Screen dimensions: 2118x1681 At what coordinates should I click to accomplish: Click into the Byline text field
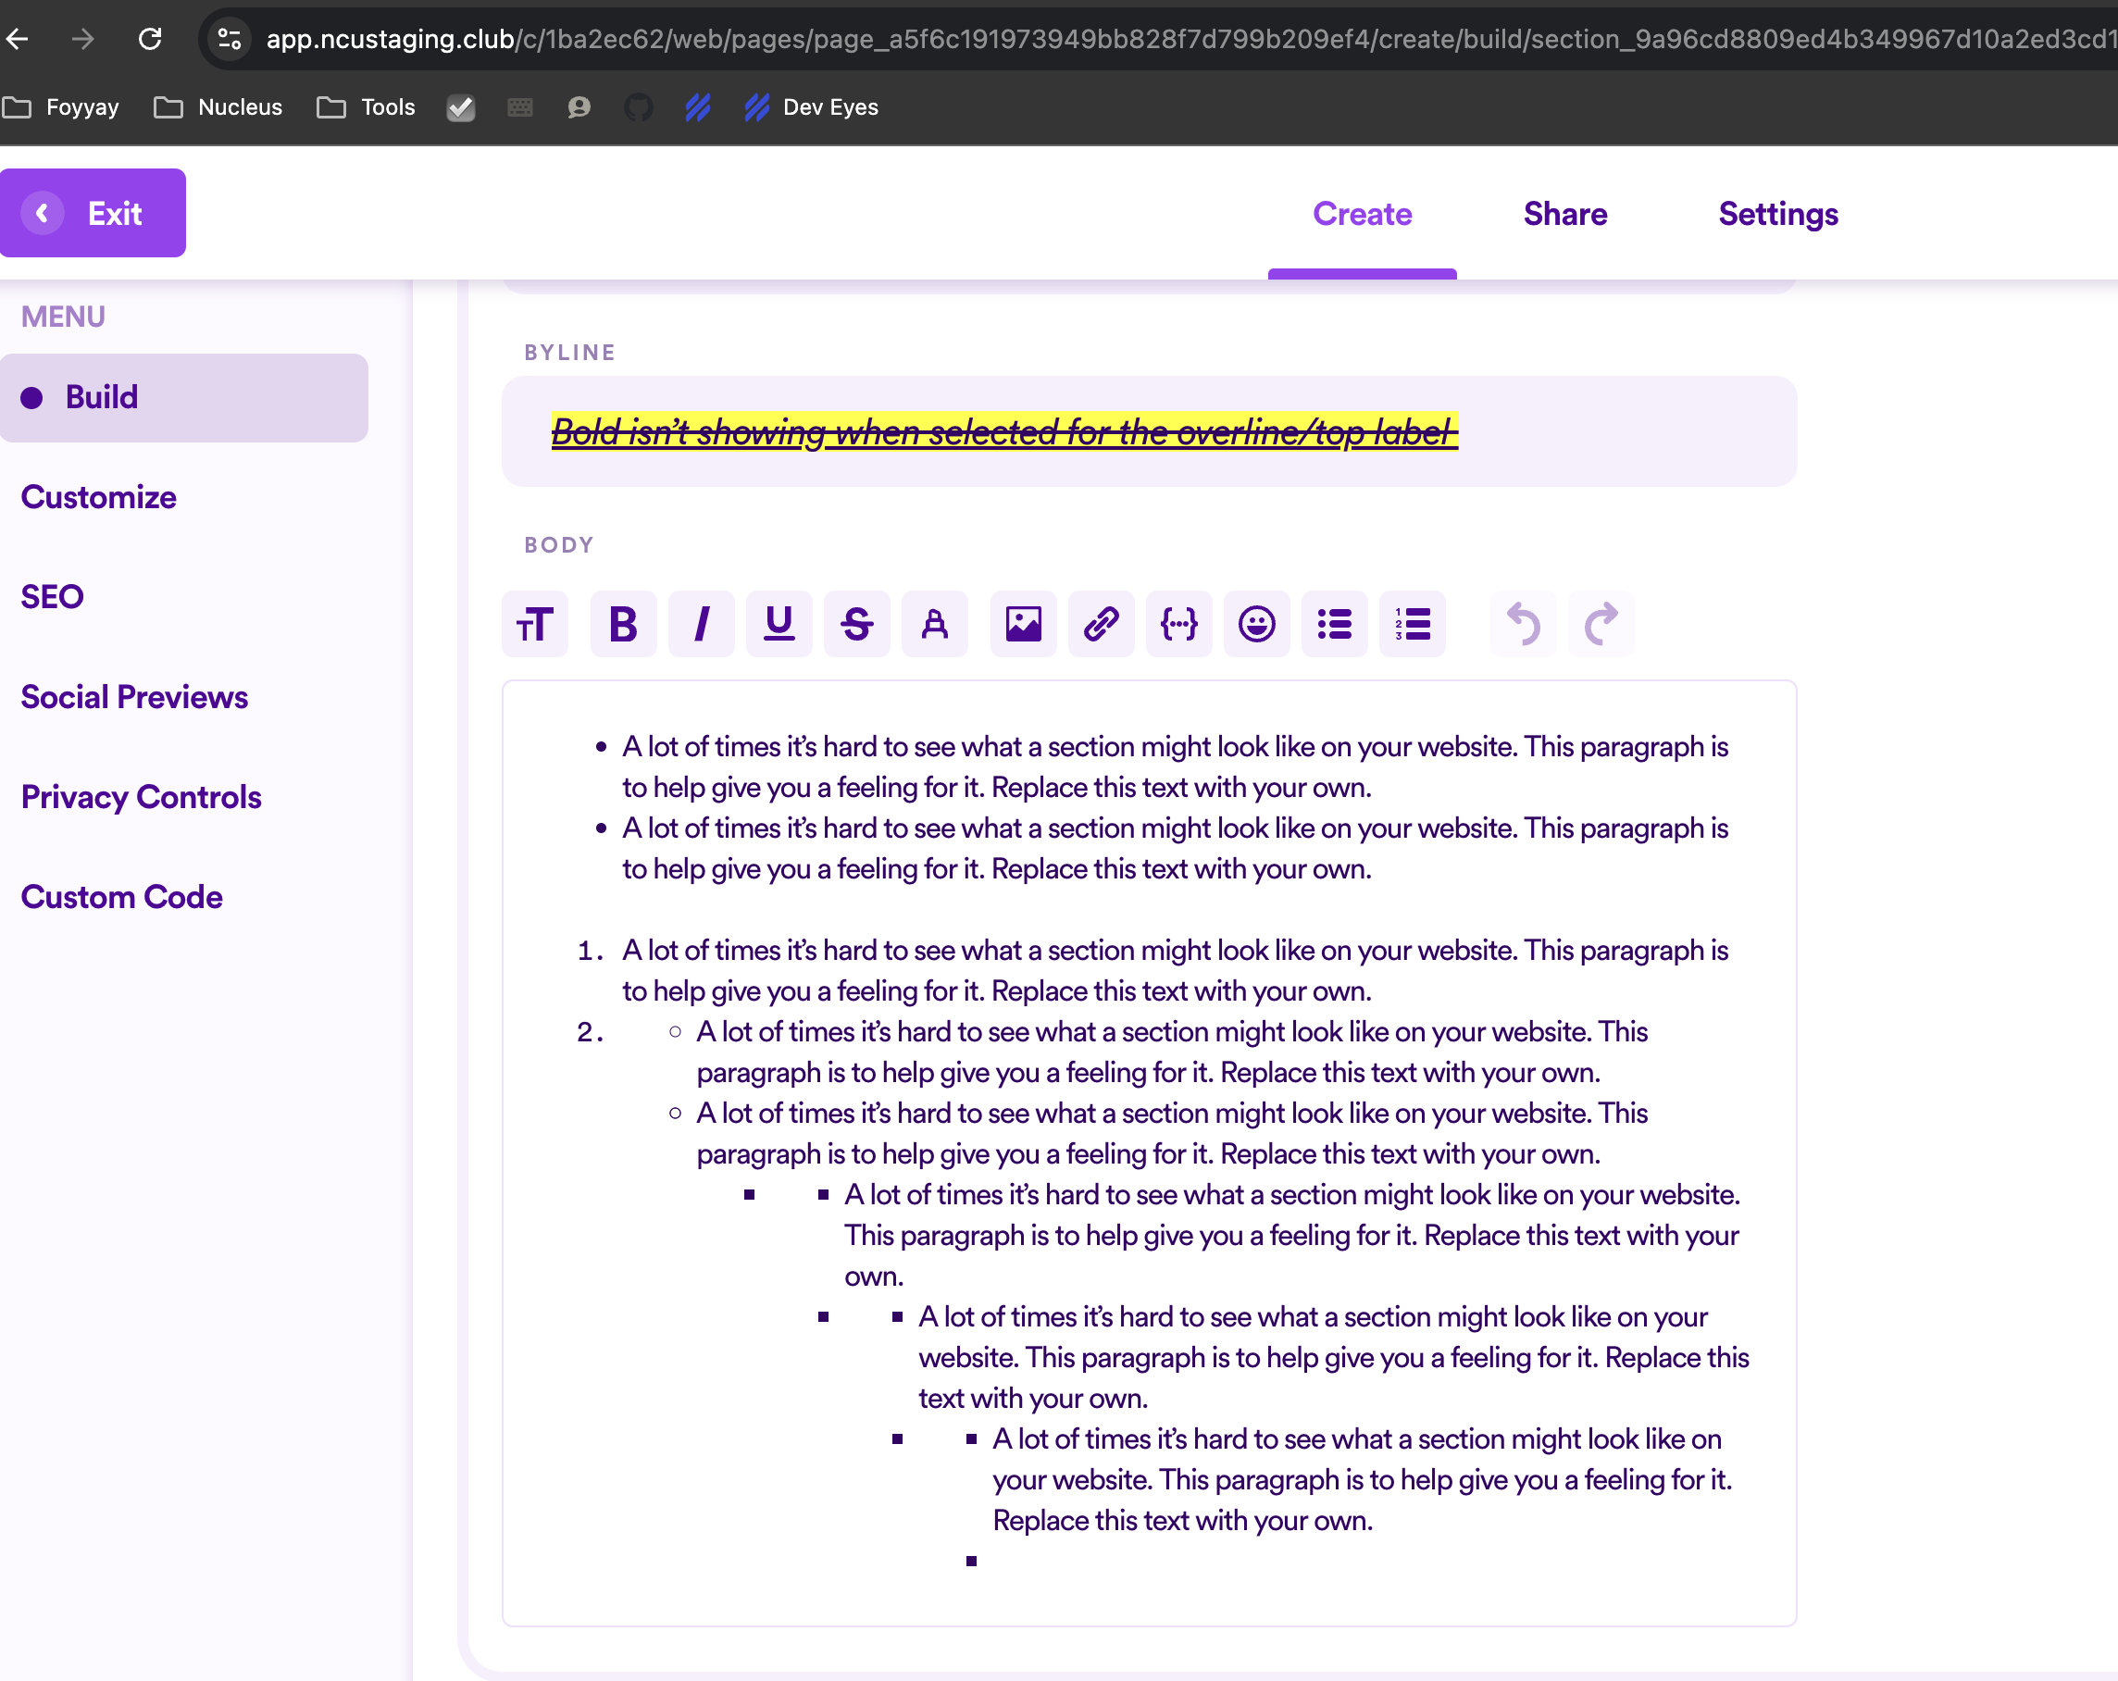coord(1149,432)
